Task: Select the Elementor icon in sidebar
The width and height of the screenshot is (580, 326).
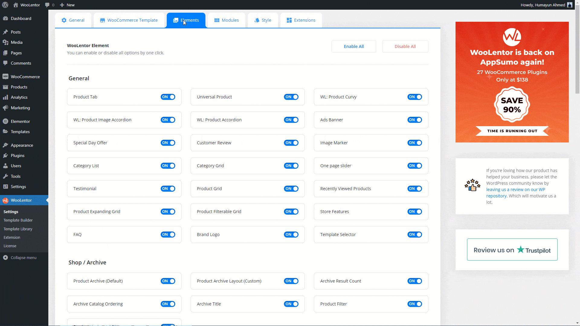Action: point(6,121)
